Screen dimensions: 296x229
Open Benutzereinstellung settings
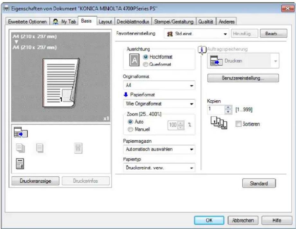243,78
